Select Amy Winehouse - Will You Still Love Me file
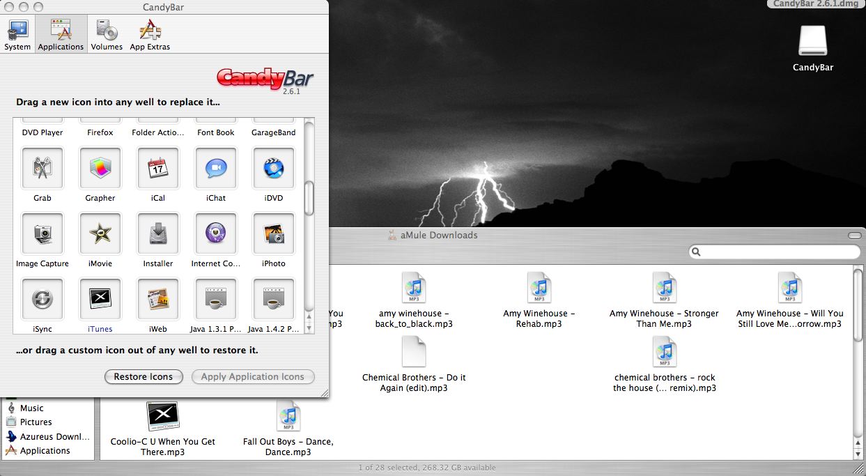 click(x=789, y=300)
